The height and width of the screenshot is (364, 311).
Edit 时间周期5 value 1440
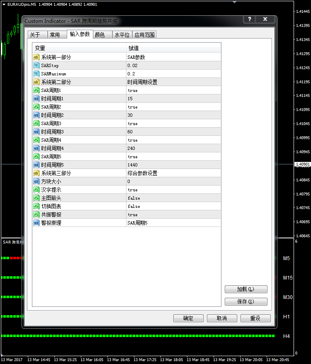click(x=173, y=165)
